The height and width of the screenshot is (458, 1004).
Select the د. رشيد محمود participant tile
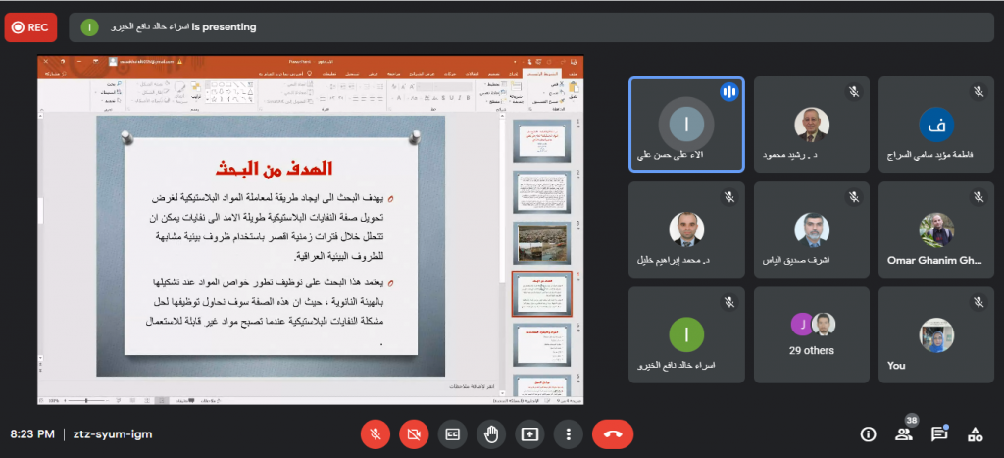tap(811, 125)
